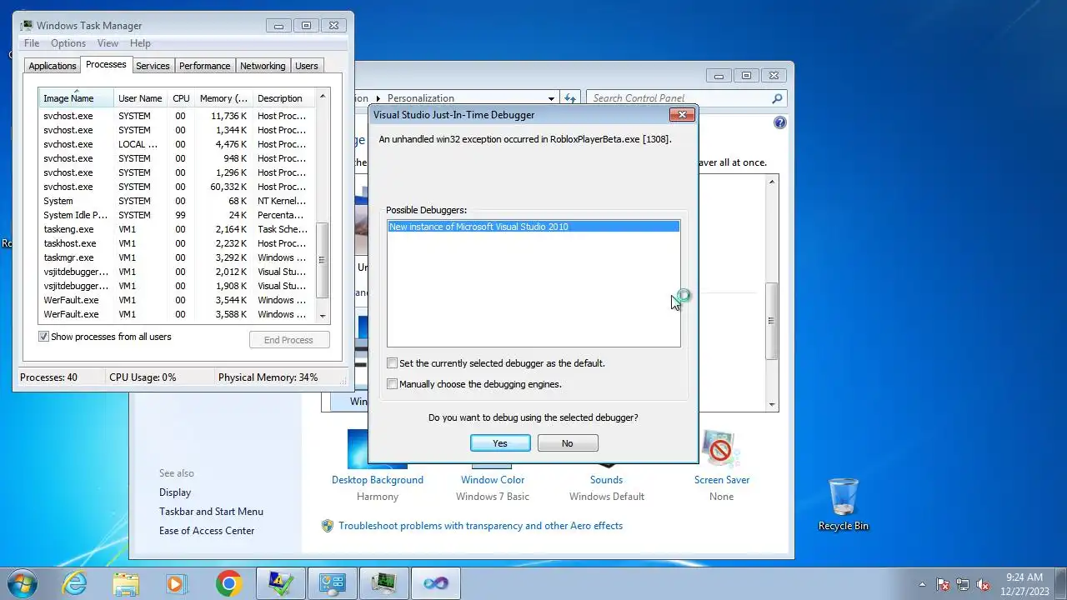Open the Desktop Background link

pyautogui.click(x=378, y=480)
